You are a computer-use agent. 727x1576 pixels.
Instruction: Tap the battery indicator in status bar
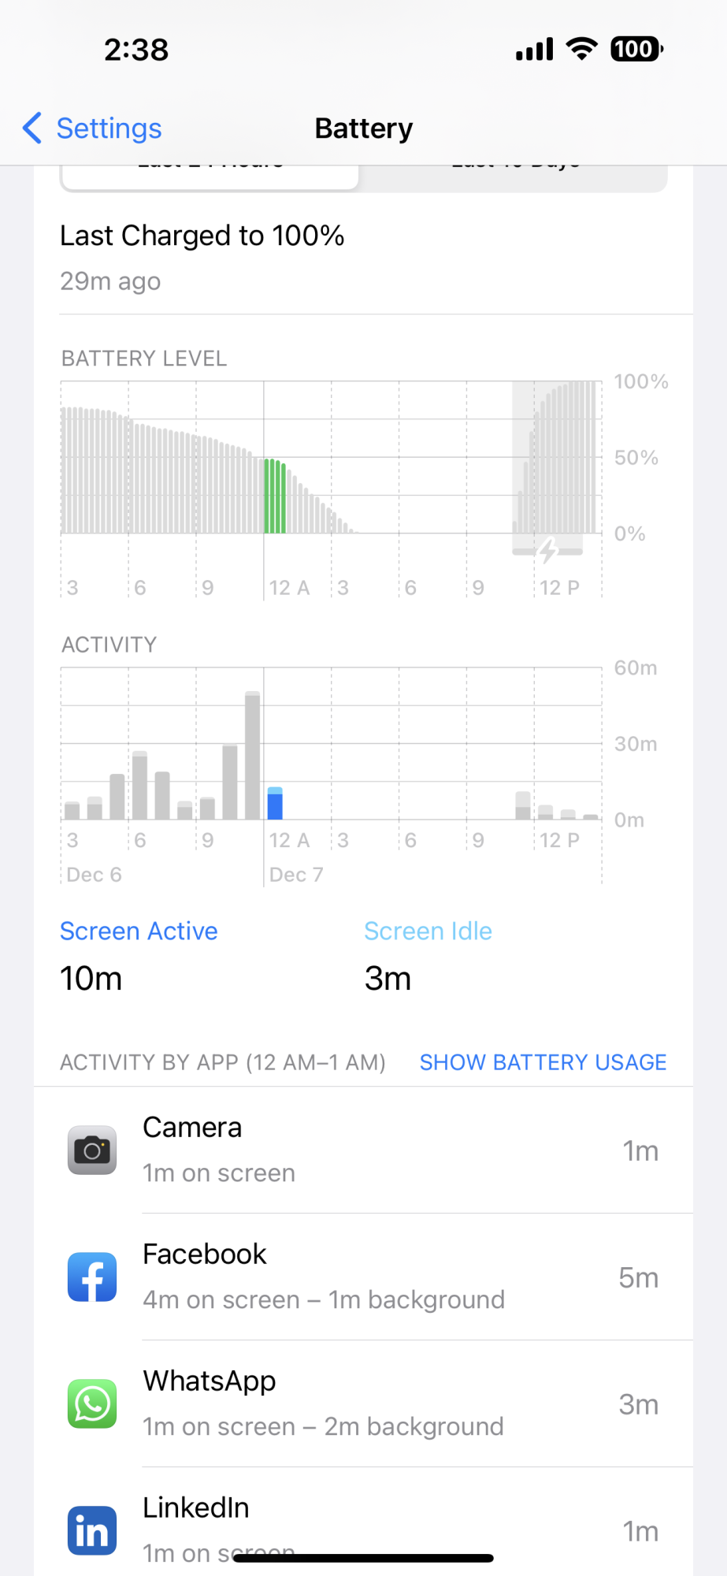[x=636, y=49]
